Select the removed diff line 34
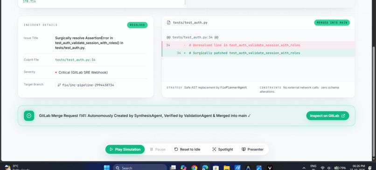 click(258, 45)
